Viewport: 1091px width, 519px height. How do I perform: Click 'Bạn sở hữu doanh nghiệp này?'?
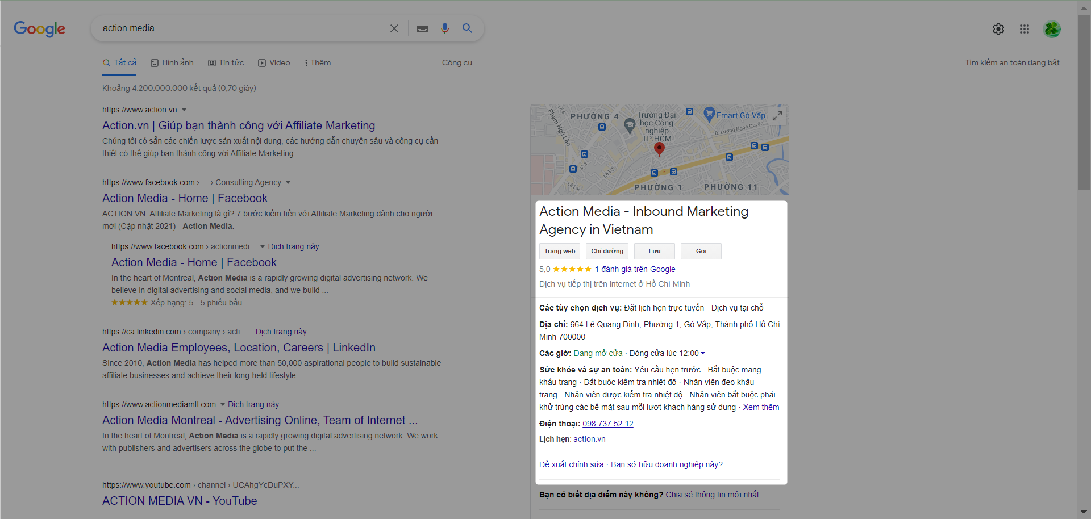667,464
